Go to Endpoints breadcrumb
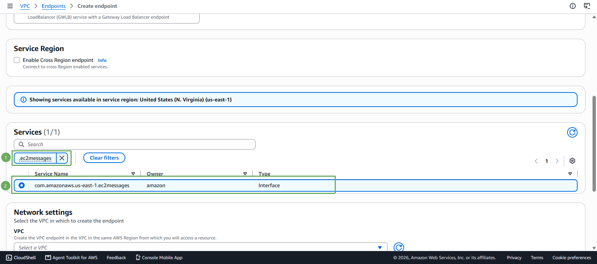This screenshot has width=597, height=264. click(54, 6)
